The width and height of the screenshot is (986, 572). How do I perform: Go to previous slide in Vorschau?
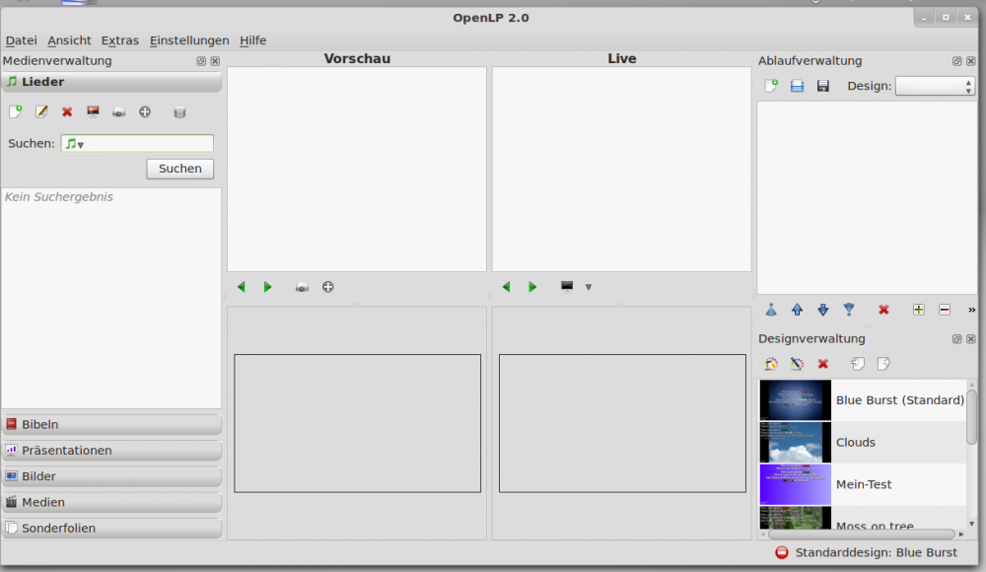(242, 287)
